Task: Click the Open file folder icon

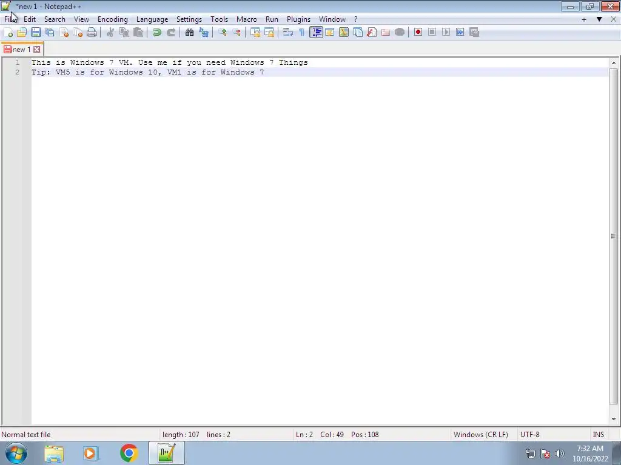Action: point(22,33)
